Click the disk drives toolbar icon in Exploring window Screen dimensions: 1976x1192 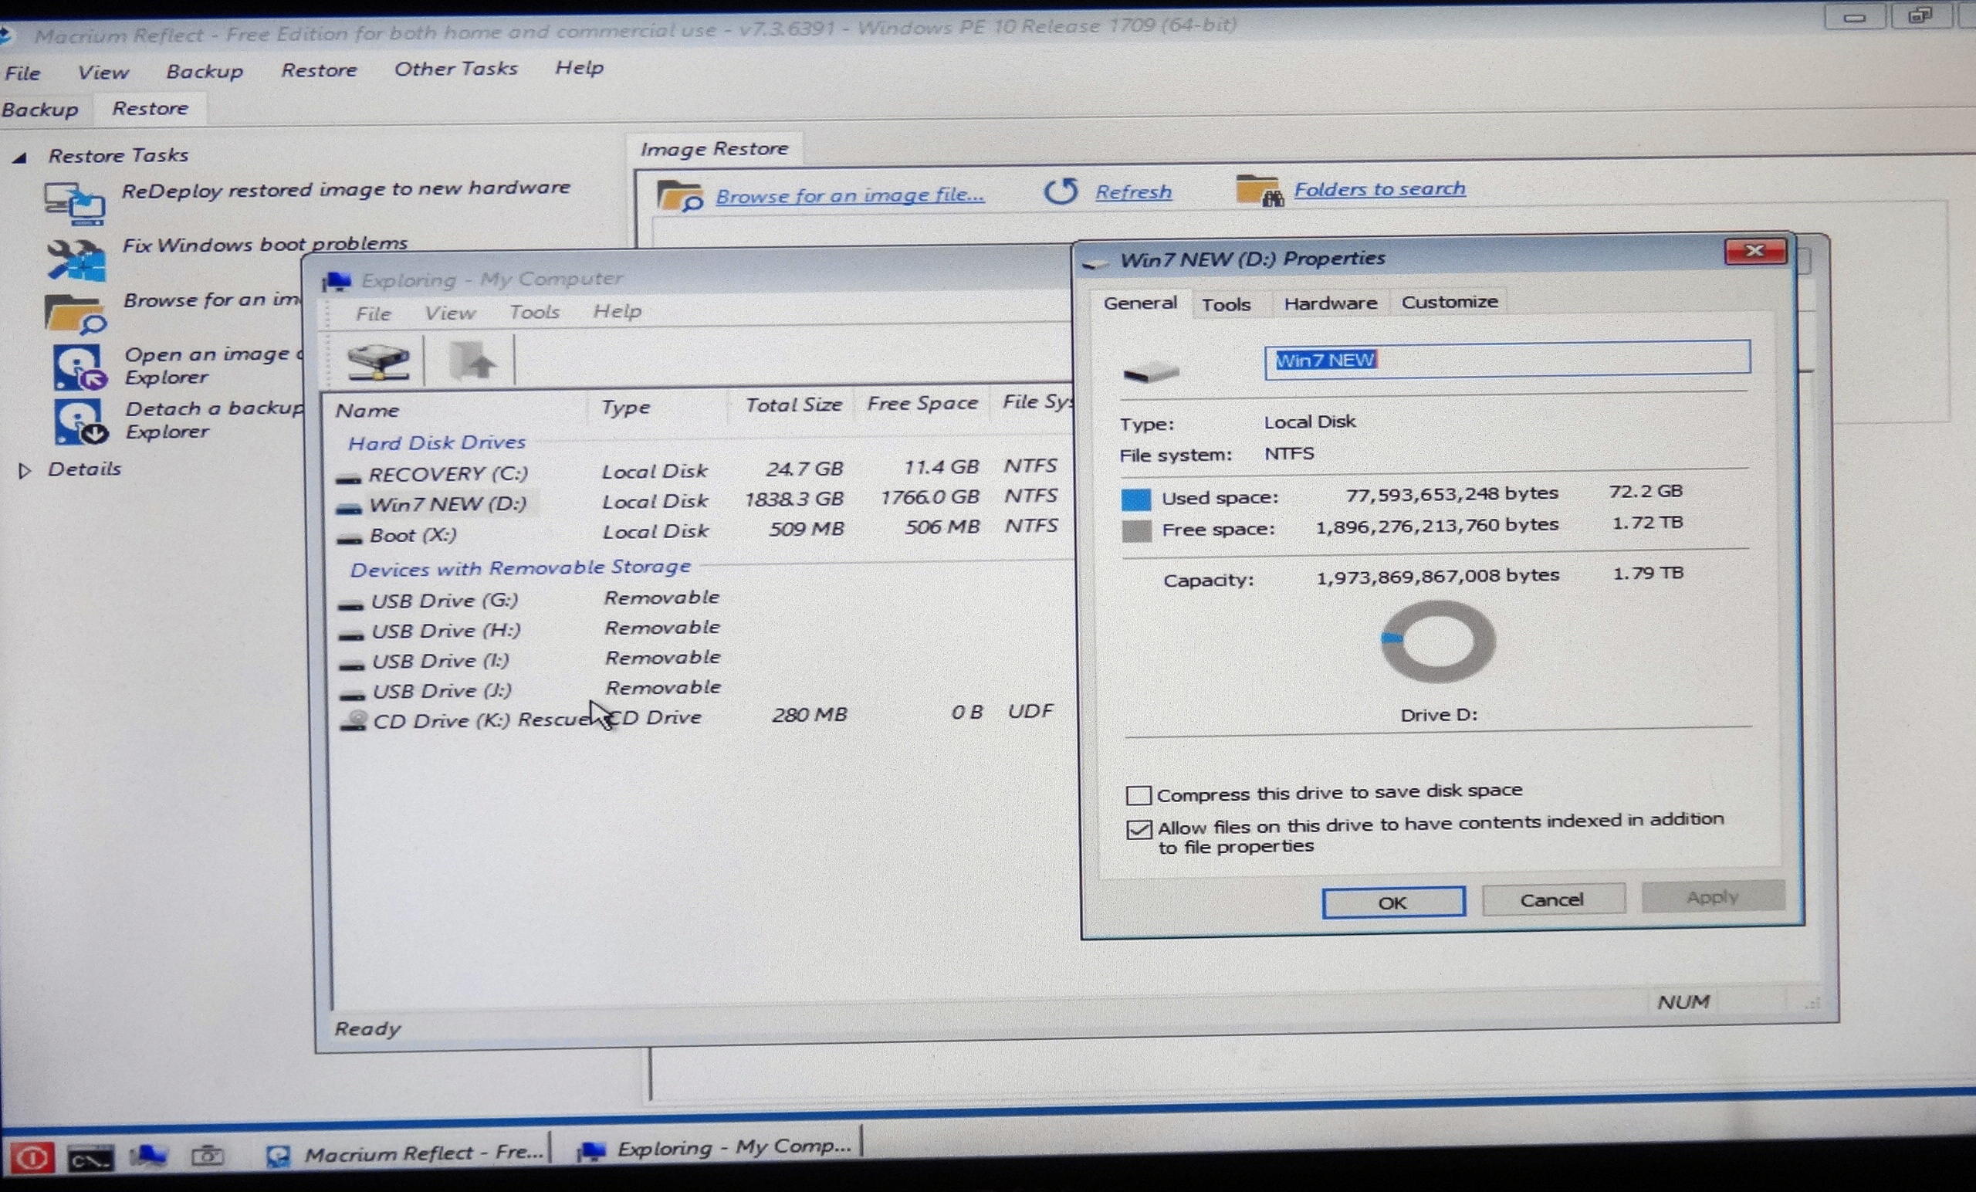click(377, 361)
